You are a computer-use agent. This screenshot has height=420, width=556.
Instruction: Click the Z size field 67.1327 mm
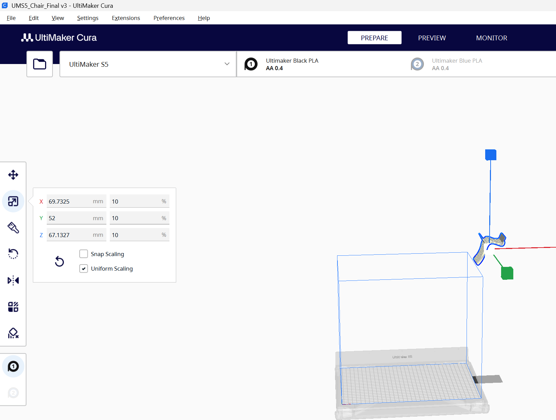[x=77, y=235]
